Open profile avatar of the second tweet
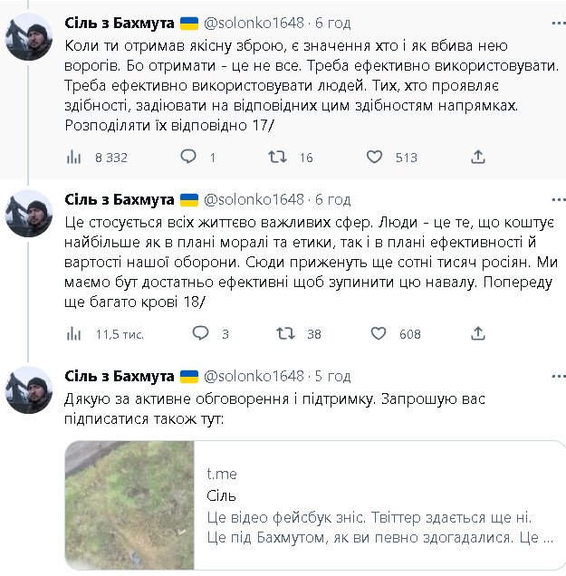 point(30,214)
